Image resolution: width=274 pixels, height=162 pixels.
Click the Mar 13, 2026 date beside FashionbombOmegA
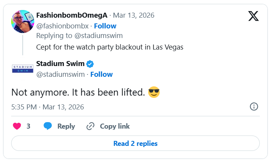point(134,15)
